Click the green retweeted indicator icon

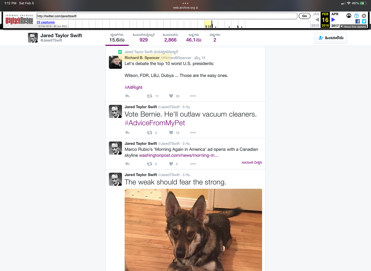coord(120,52)
